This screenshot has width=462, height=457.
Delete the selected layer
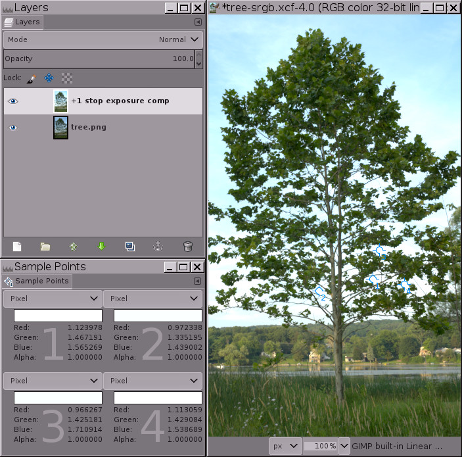tap(187, 247)
